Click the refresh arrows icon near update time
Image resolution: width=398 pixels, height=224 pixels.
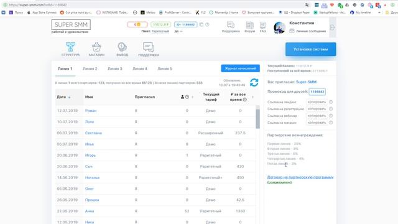(254, 83)
